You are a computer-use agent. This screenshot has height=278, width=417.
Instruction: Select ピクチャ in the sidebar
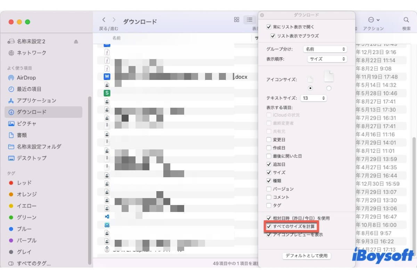point(26,123)
